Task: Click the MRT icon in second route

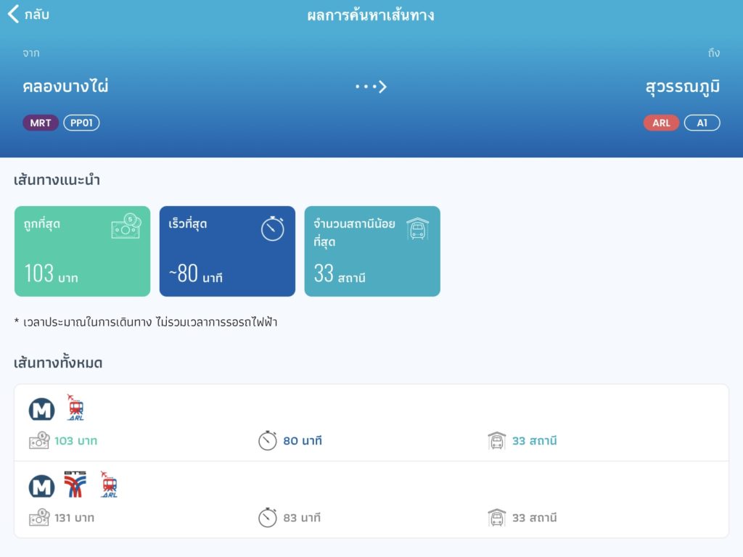Action: pyautogui.click(x=41, y=487)
